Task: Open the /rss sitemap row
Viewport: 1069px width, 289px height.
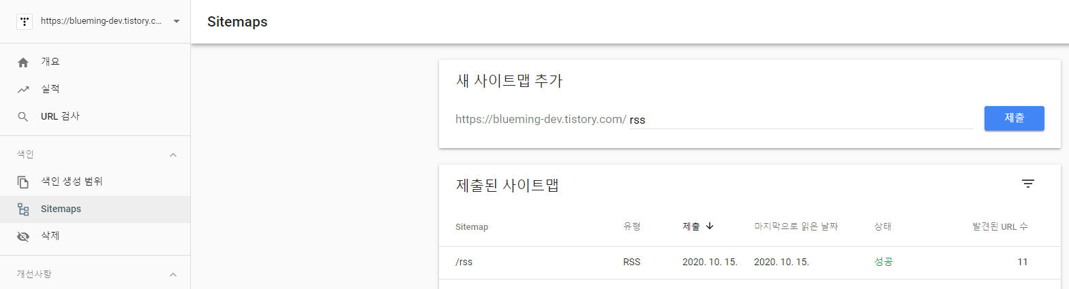Action: [749, 262]
